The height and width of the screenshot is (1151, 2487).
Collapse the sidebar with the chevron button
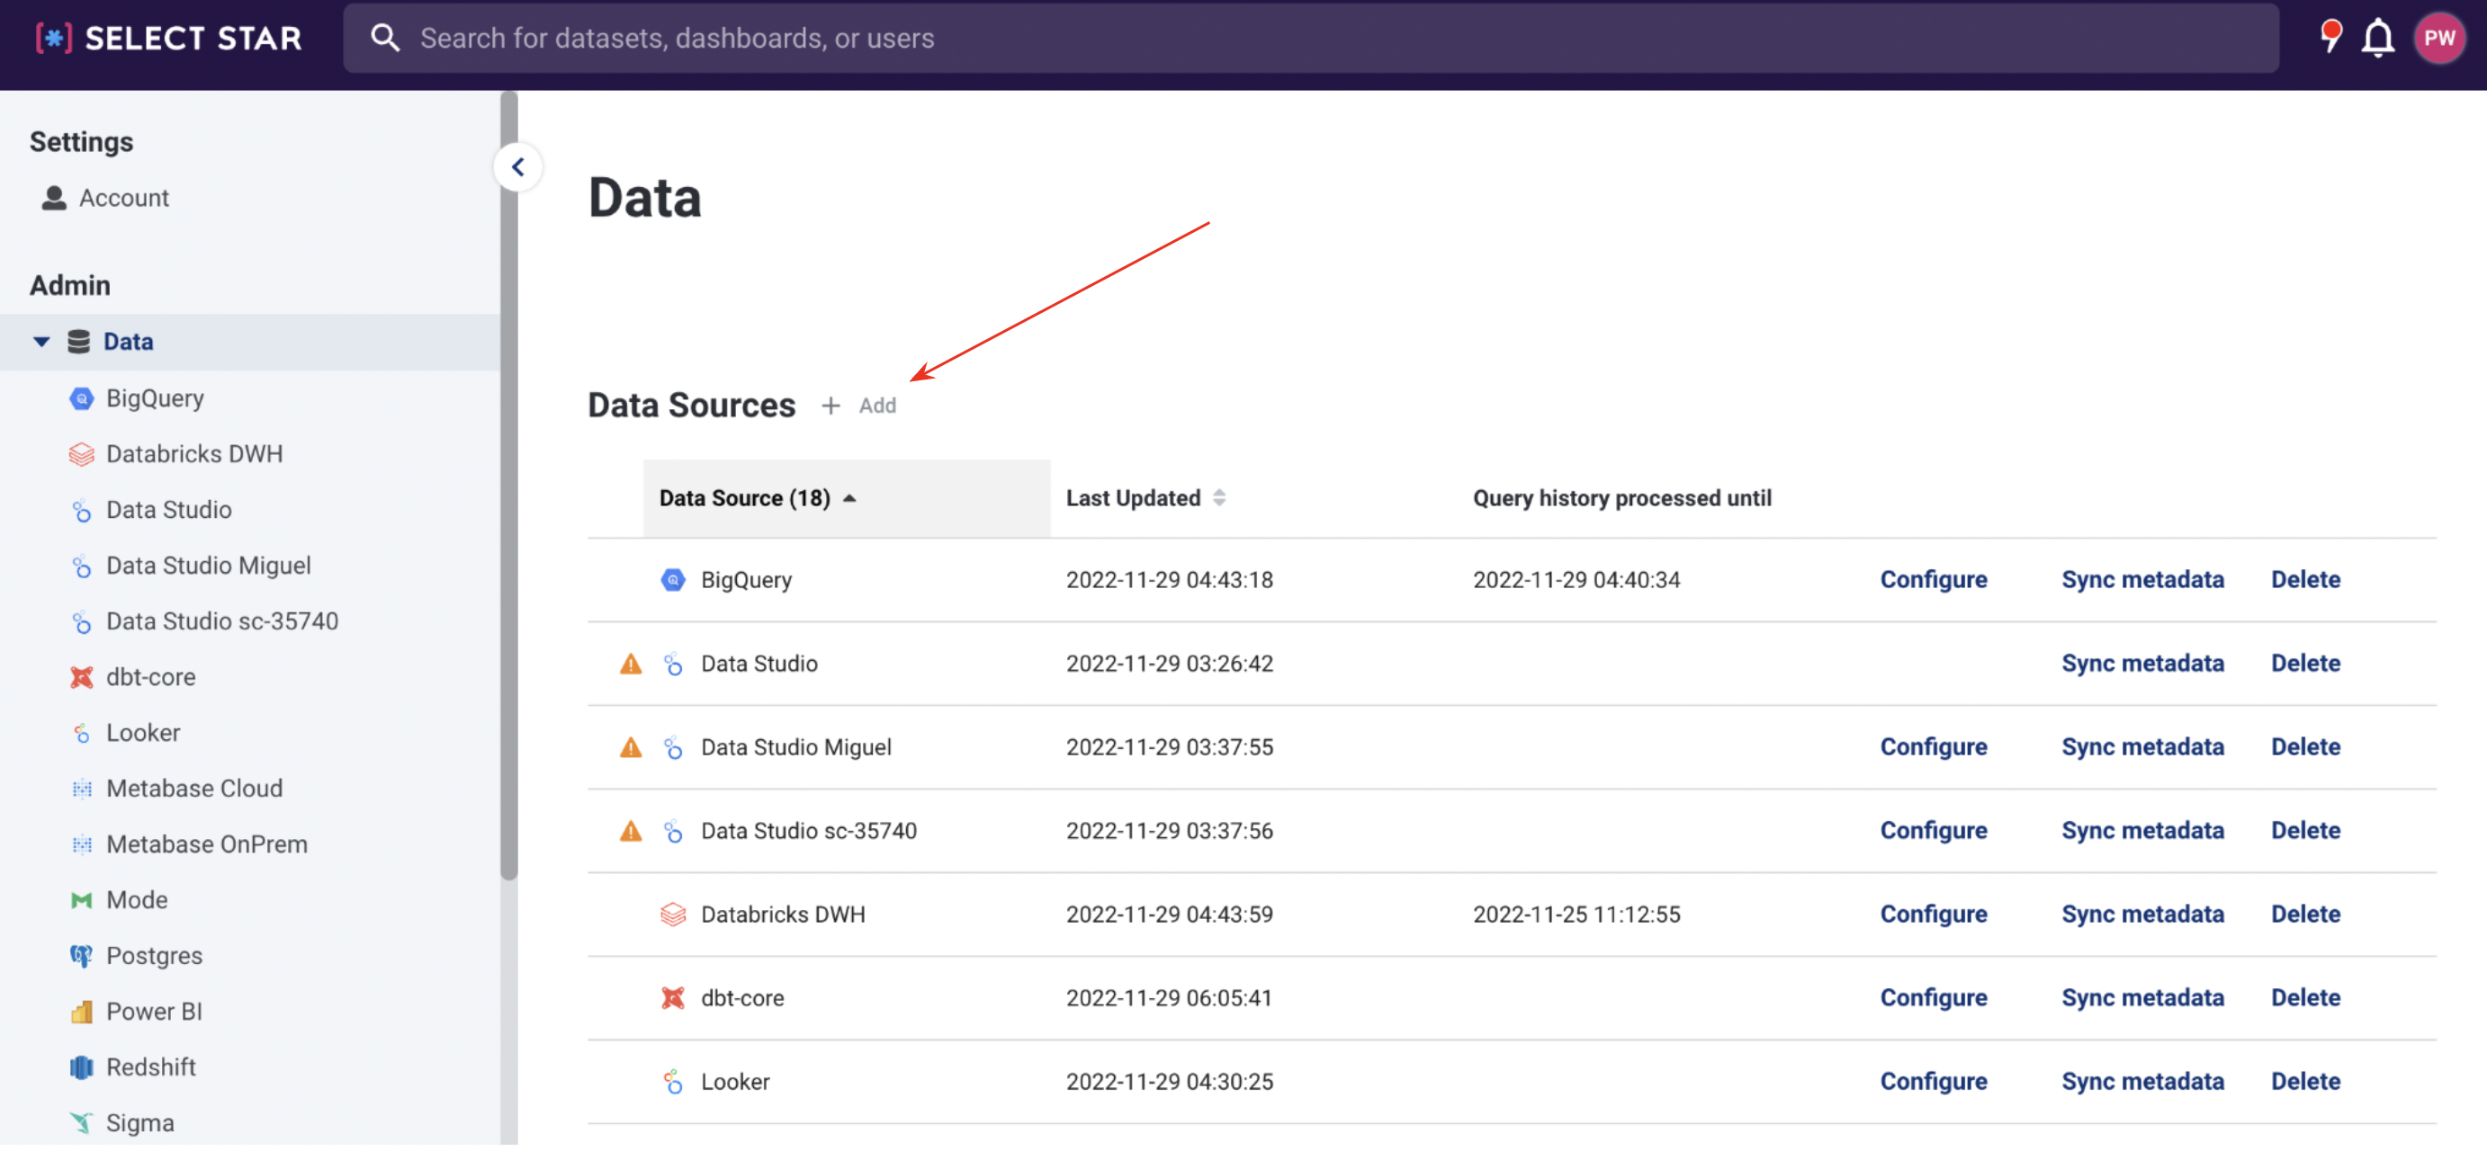point(518,168)
